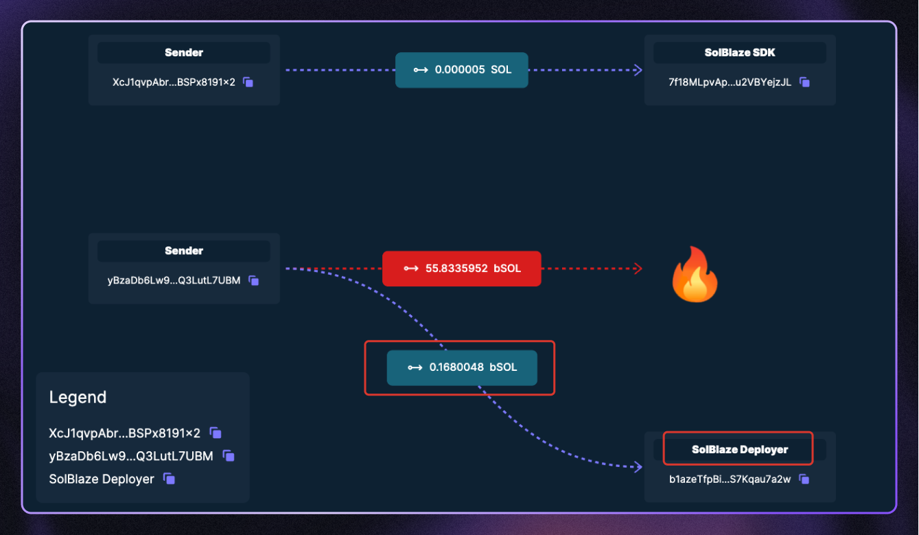This screenshot has width=919, height=535.
Task: Click the transfer arrow icon in 55.8335952 bSOL
Action: [x=411, y=269]
